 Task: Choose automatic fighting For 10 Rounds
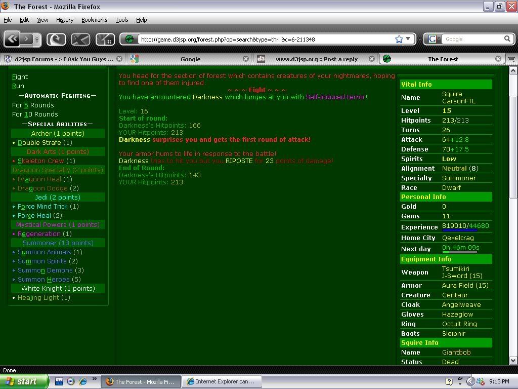(35, 114)
